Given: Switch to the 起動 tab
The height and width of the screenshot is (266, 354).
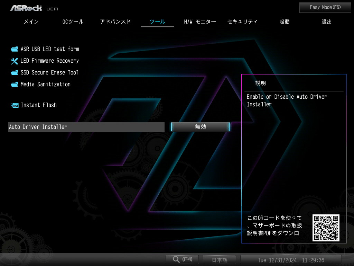Looking at the screenshot, I should pyautogui.click(x=285, y=22).
